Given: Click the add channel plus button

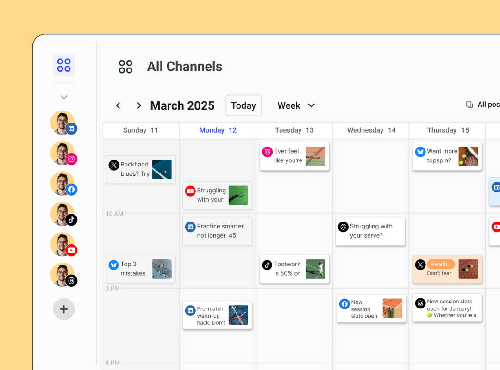Looking at the screenshot, I should coord(63,309).
